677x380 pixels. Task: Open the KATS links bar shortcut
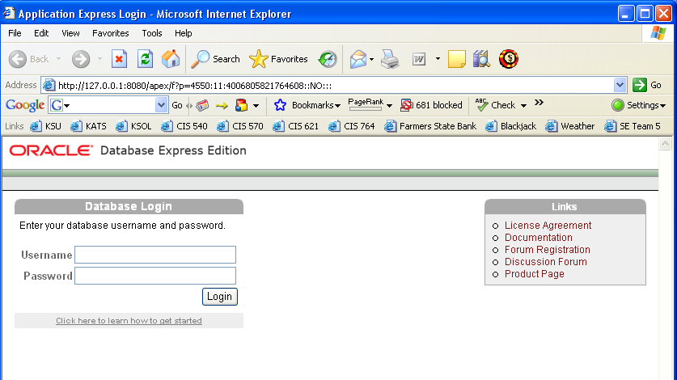[88, 126]
